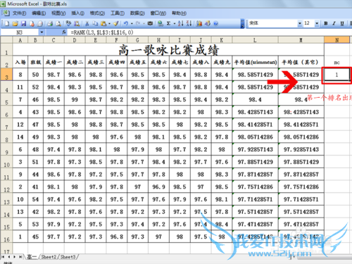
Task: Click the Cut scissors icon
Action: click(x=87, y=23)
